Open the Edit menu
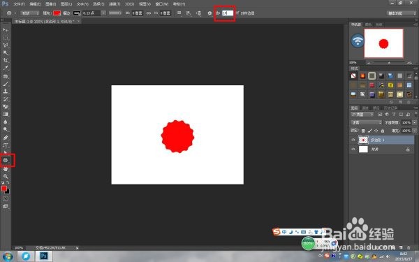 coord(35,4)
